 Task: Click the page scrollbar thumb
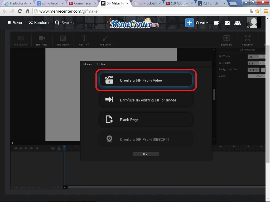[268, 104]
